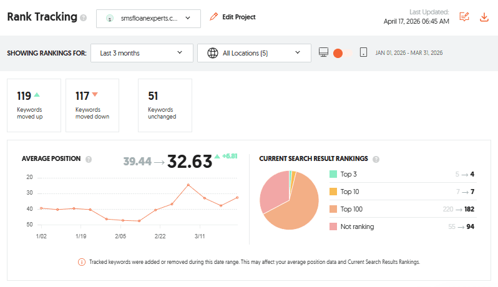498x287 pixels.
Task: Click the green Top 3 legend swatch
Action: 333,174
